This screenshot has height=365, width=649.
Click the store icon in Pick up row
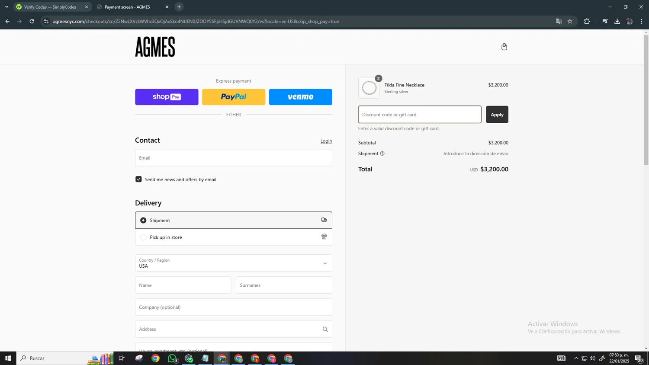(x=324, y=237)
